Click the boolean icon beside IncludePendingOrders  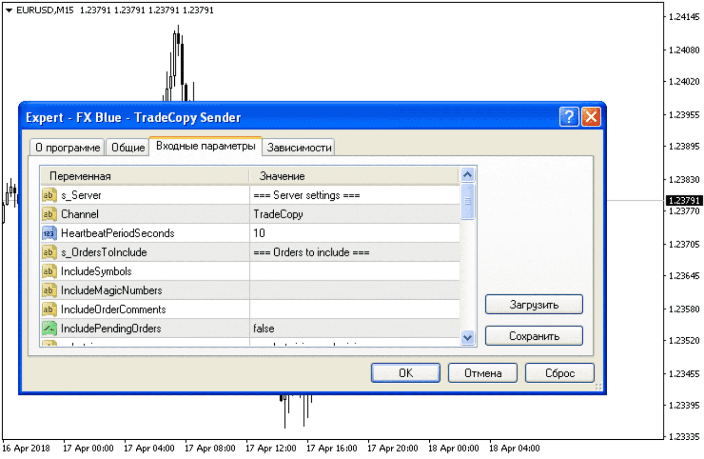49,328
